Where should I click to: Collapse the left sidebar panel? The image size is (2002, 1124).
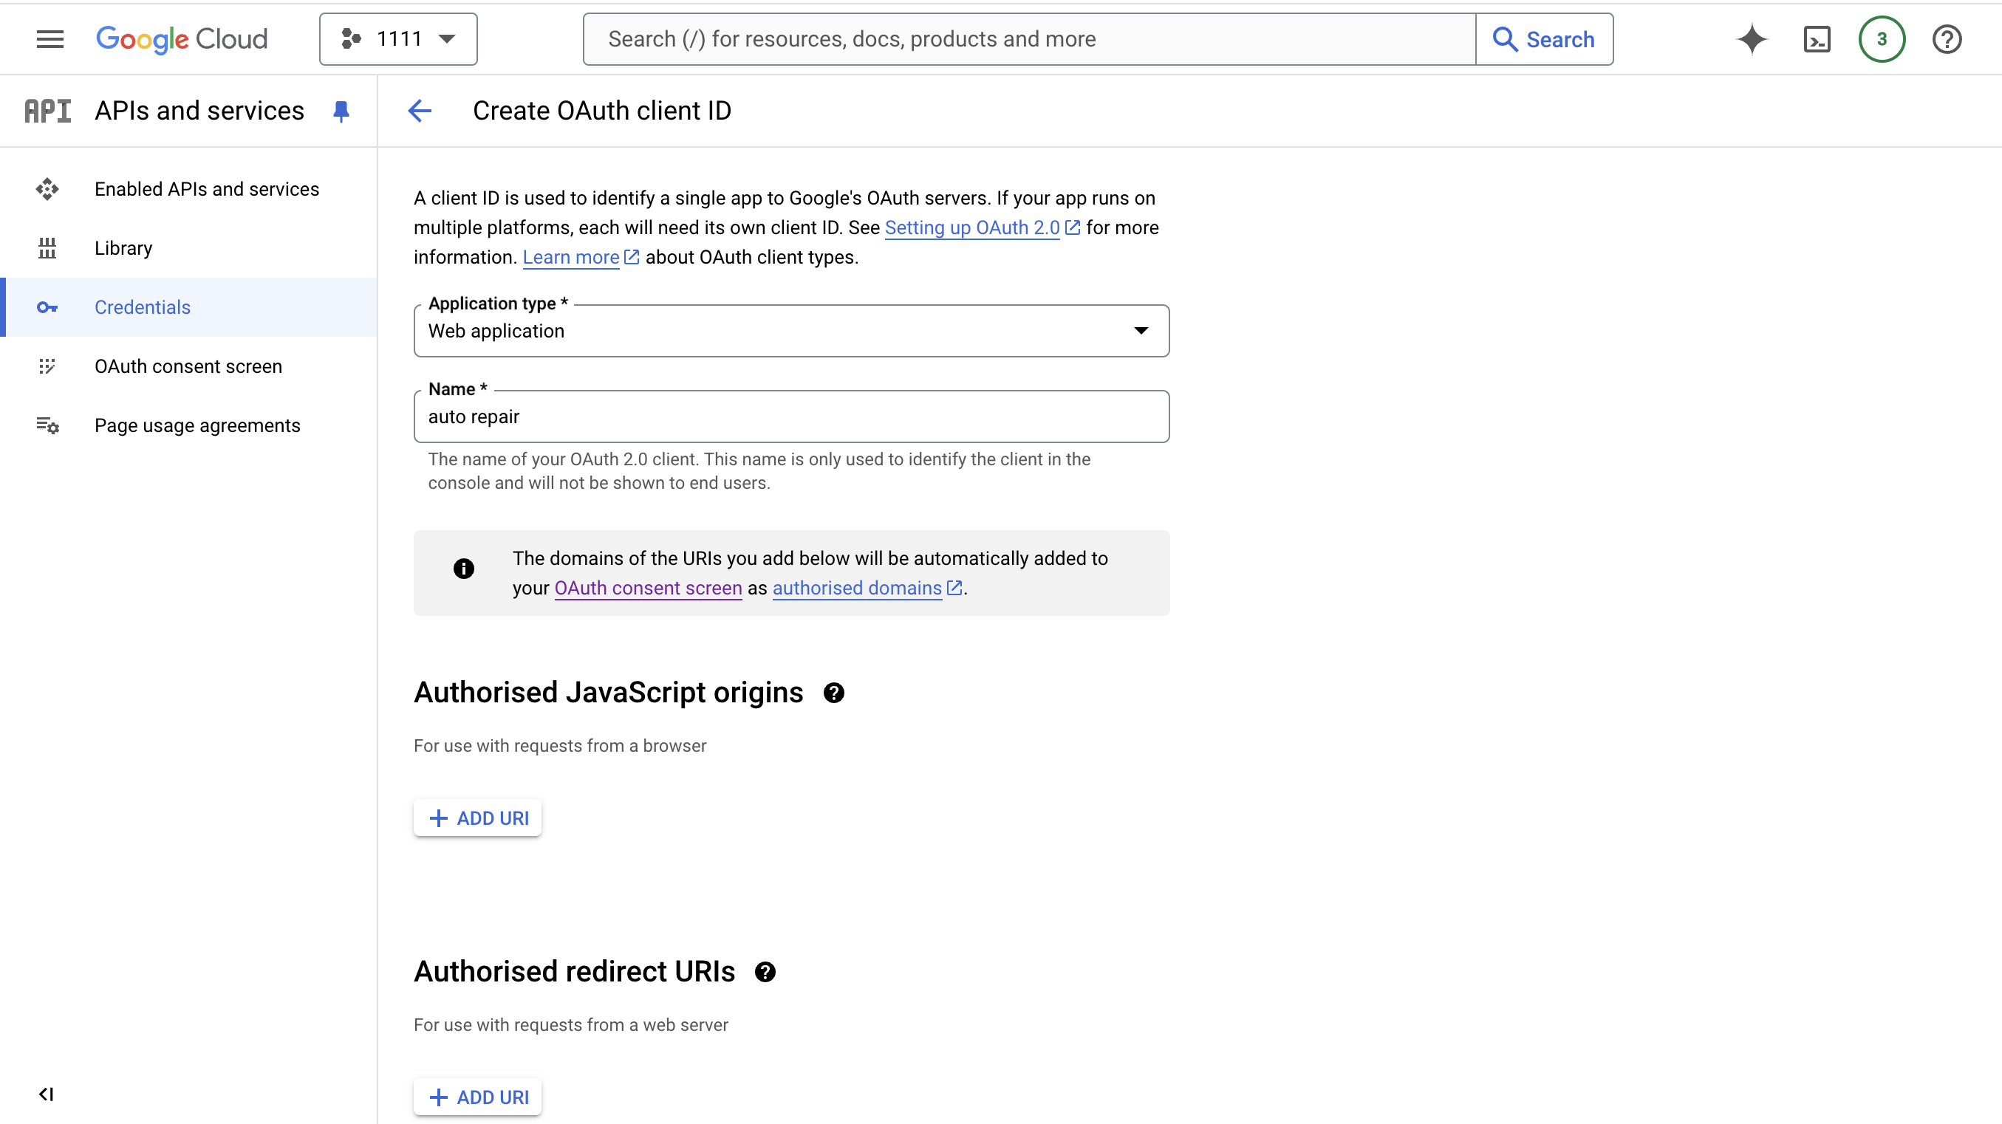pos(46,1094)
